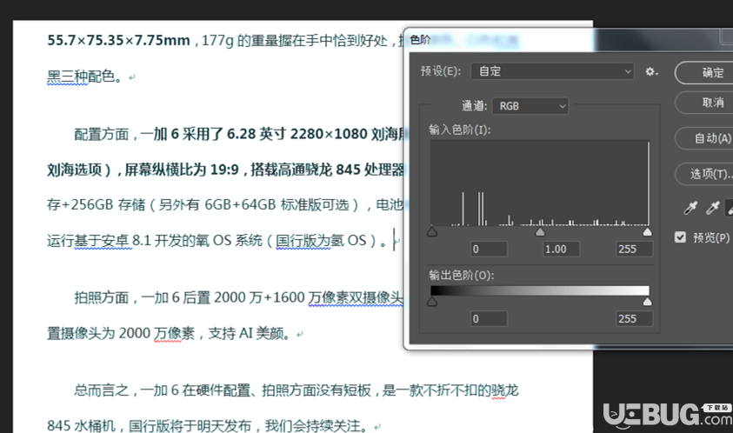Click the 色阶 dialog title bar
The height and width of the screenshot is (433, 733).
point(568,40)
